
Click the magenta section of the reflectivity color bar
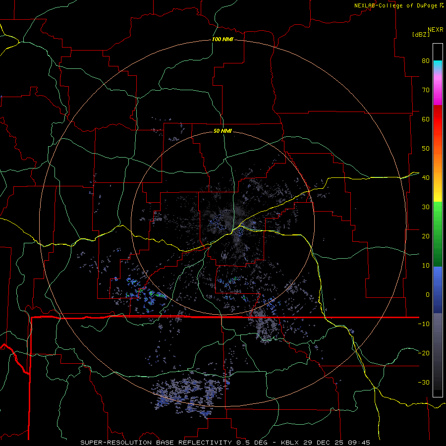click(x=438, y=91)
